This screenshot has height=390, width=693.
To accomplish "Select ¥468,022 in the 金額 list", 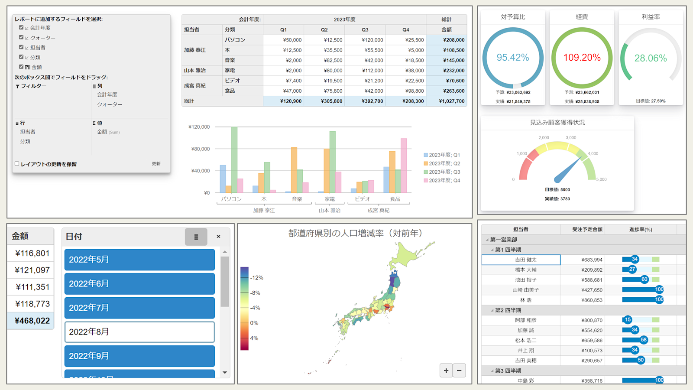I will (x=30, y=321).
